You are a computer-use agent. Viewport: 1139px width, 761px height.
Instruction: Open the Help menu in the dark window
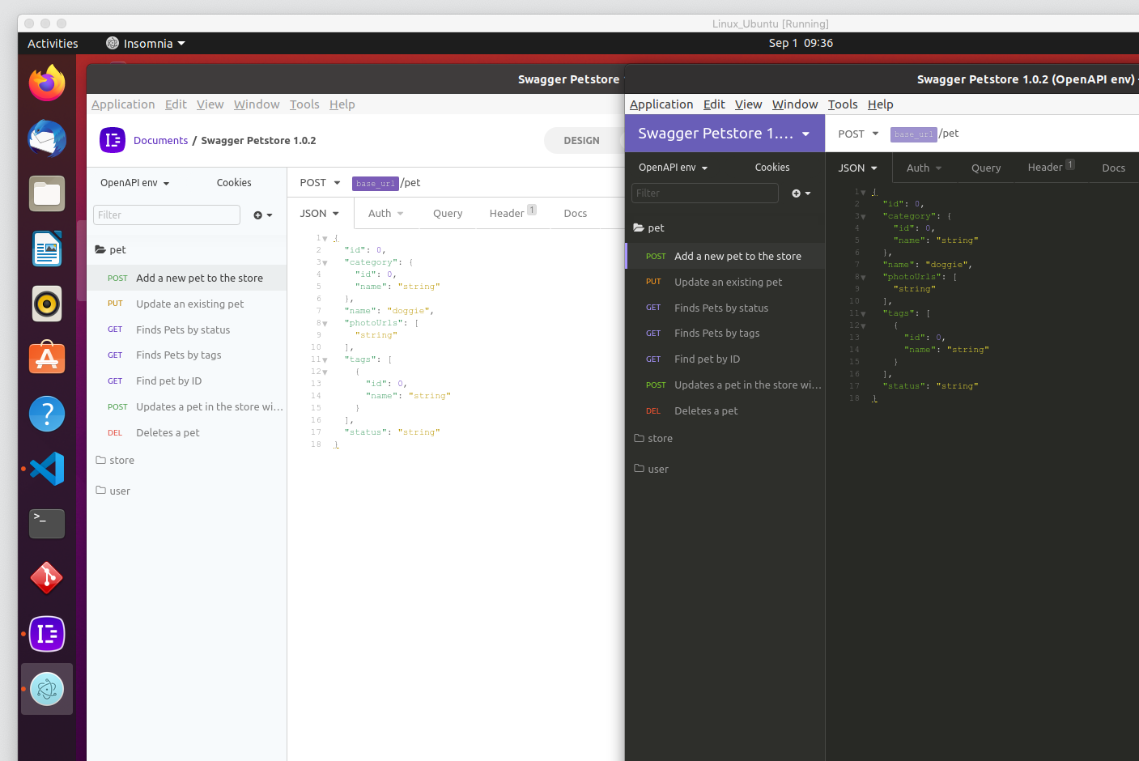pos(880,104)
